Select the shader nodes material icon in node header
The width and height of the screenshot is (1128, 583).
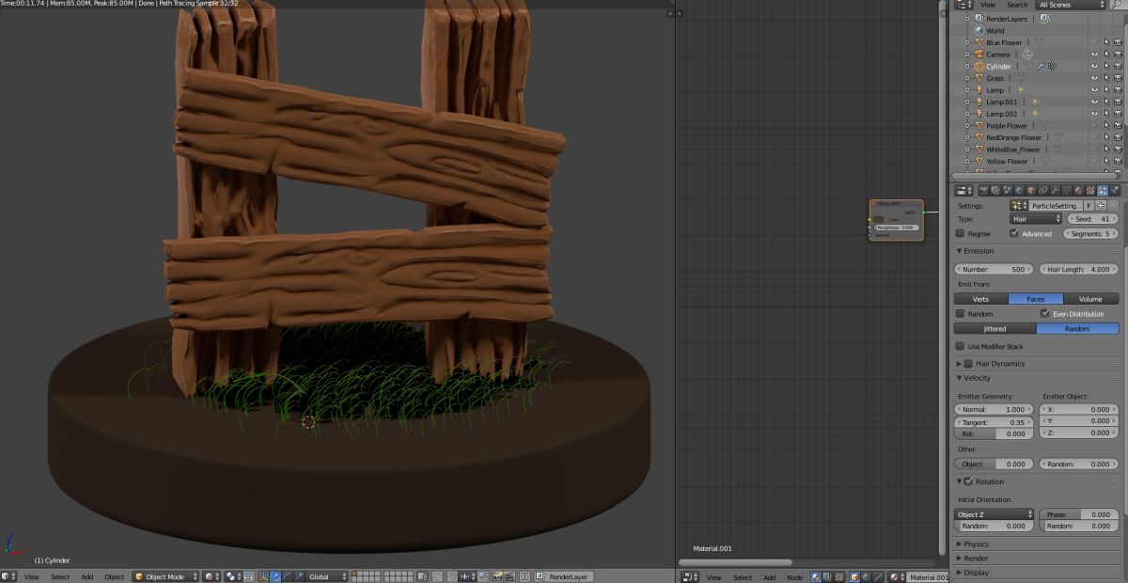[x=815, y=576]
